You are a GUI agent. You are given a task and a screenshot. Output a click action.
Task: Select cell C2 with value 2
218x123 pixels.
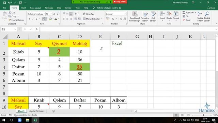[x=59, y=52]
